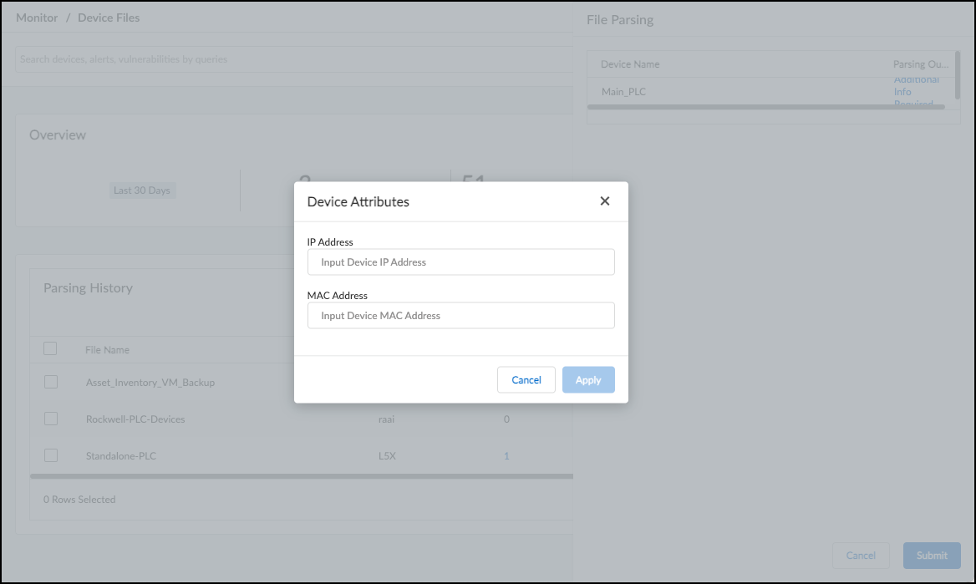
Task: Click the Parsing History heading
Action: point(88,287)
